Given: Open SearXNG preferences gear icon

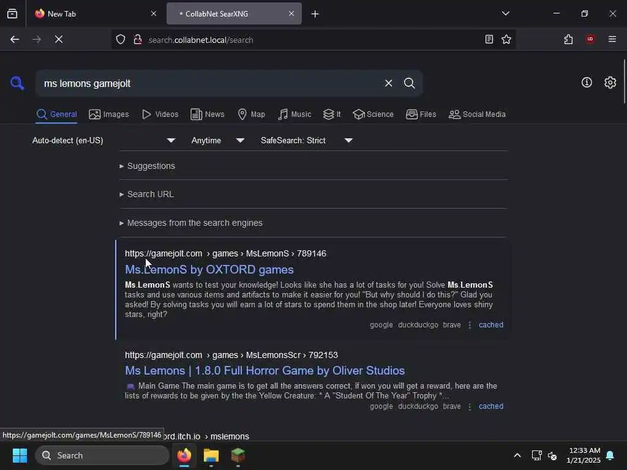Looking at the screenshot, I should [x=610, y=83].
